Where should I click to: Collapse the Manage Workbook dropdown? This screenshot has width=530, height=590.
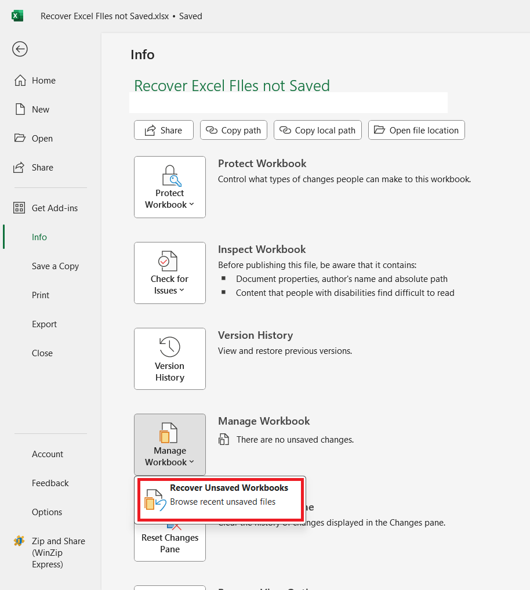click(x=170, y=444)
